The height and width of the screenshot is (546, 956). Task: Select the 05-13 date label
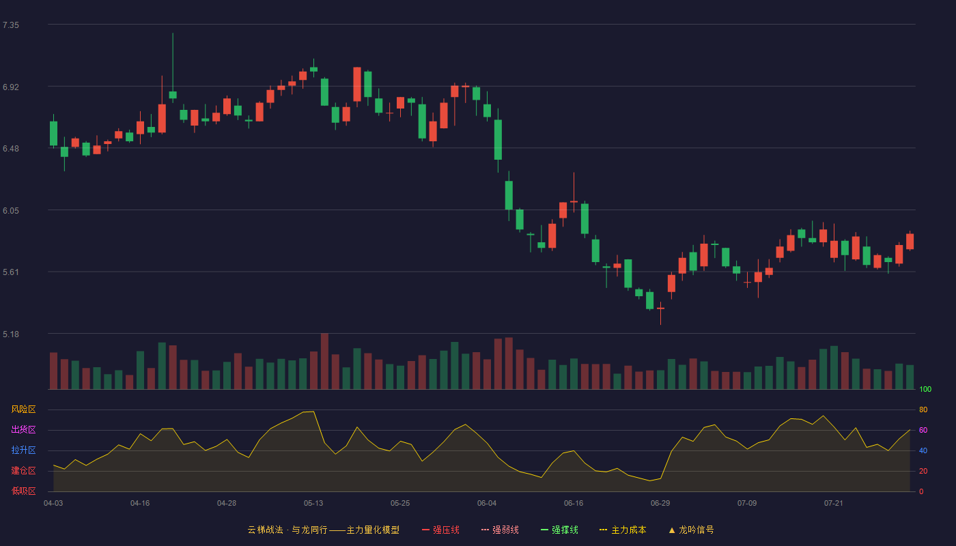[313, 503]
